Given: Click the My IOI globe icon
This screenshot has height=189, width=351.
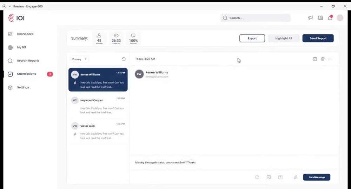Looking at the screenshot, I should point(10,48).
